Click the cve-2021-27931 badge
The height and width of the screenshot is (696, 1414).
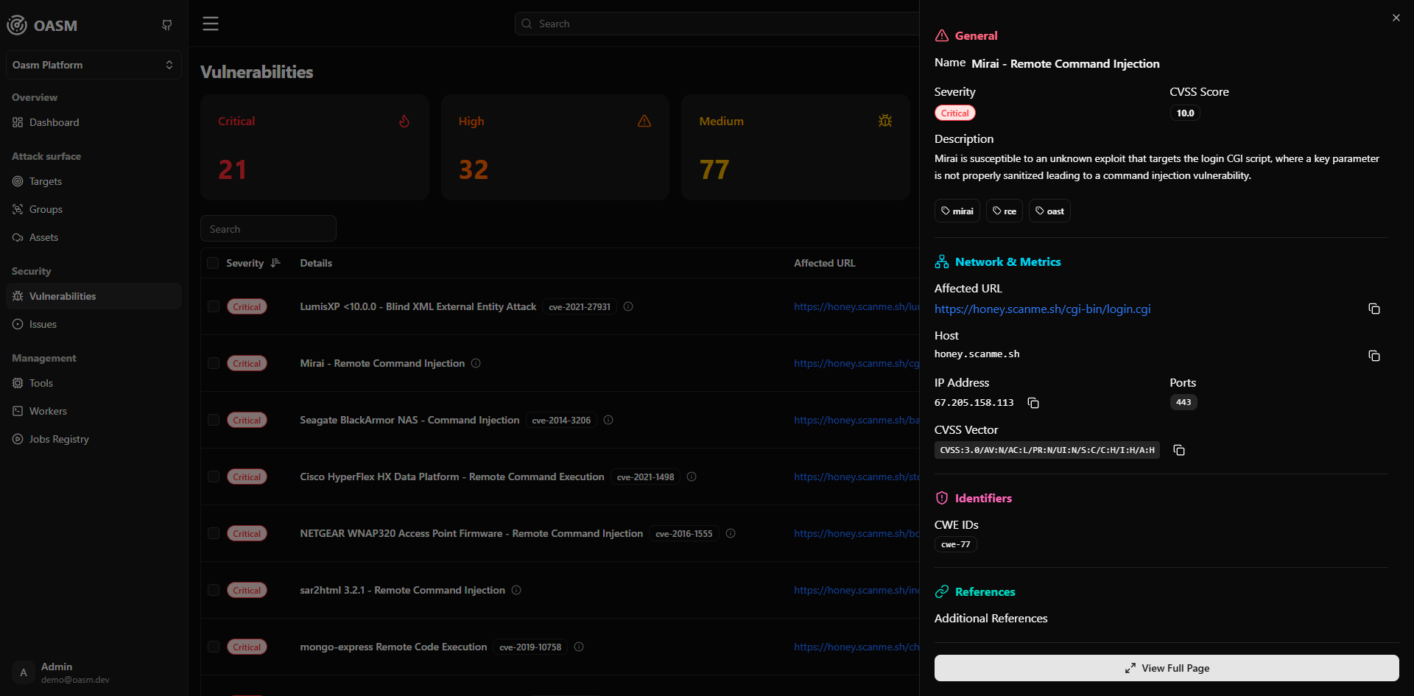pos(580,306)
